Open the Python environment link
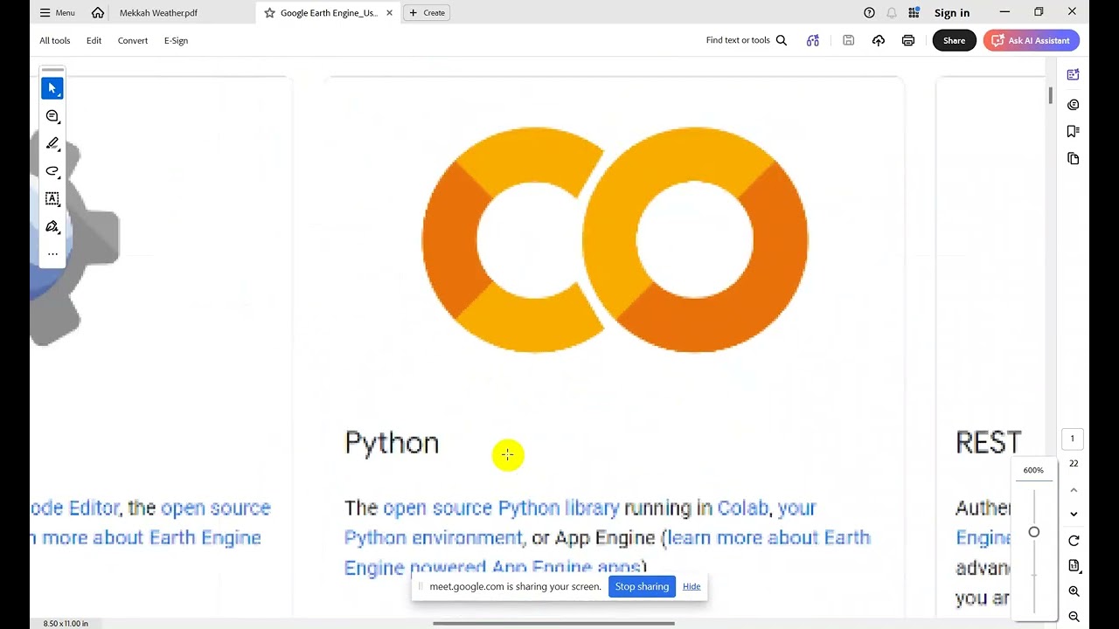The height and width of the screenshot is (629, 1119). [433, 537]
